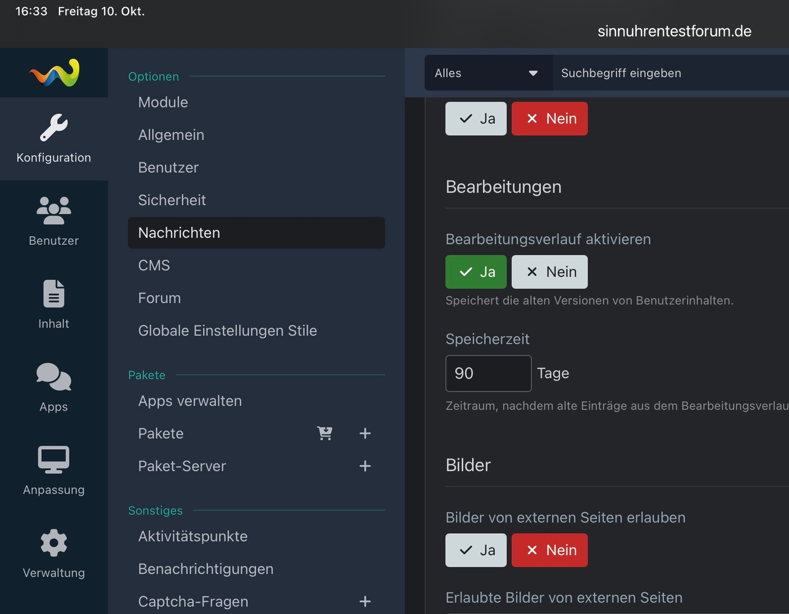Disable Bearbeitungsverlauf by choosing Nein
The width and height of the screenshot is (789, 614).
550,272
